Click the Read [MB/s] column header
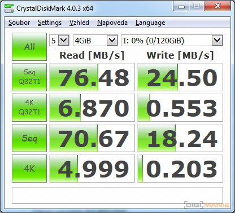Image resolution: width=235 pixels, height=213 pixels. coord(92,55)
